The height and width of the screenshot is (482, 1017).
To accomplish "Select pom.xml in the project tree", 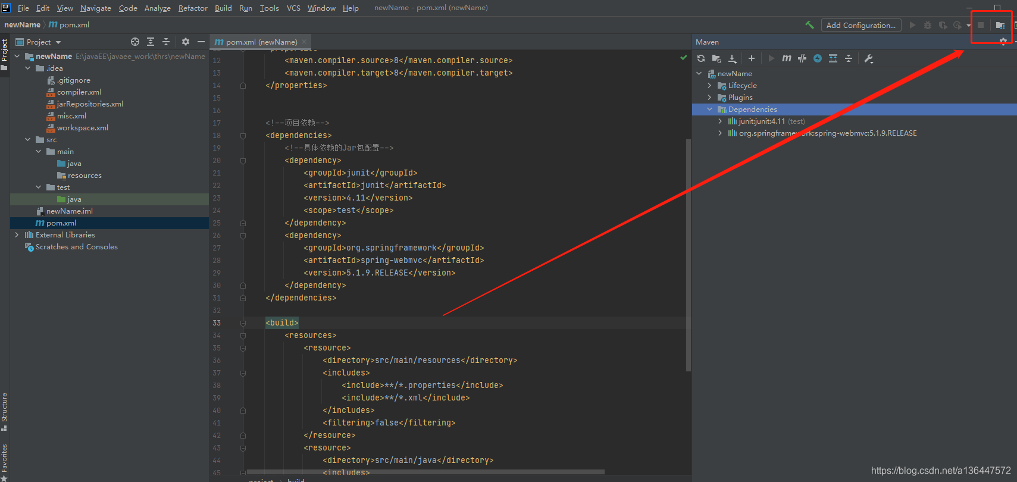I will (109, 223).
